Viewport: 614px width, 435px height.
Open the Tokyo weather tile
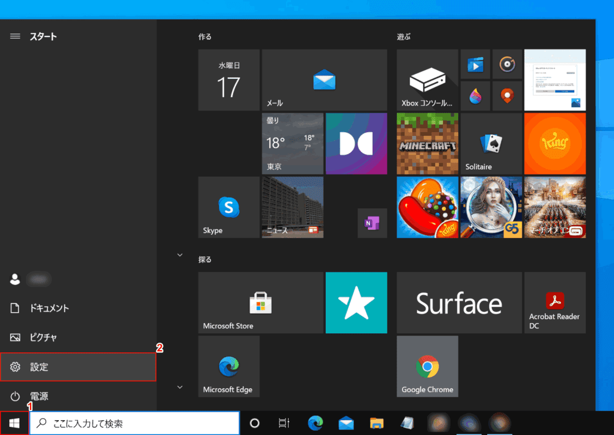[293, 144]
